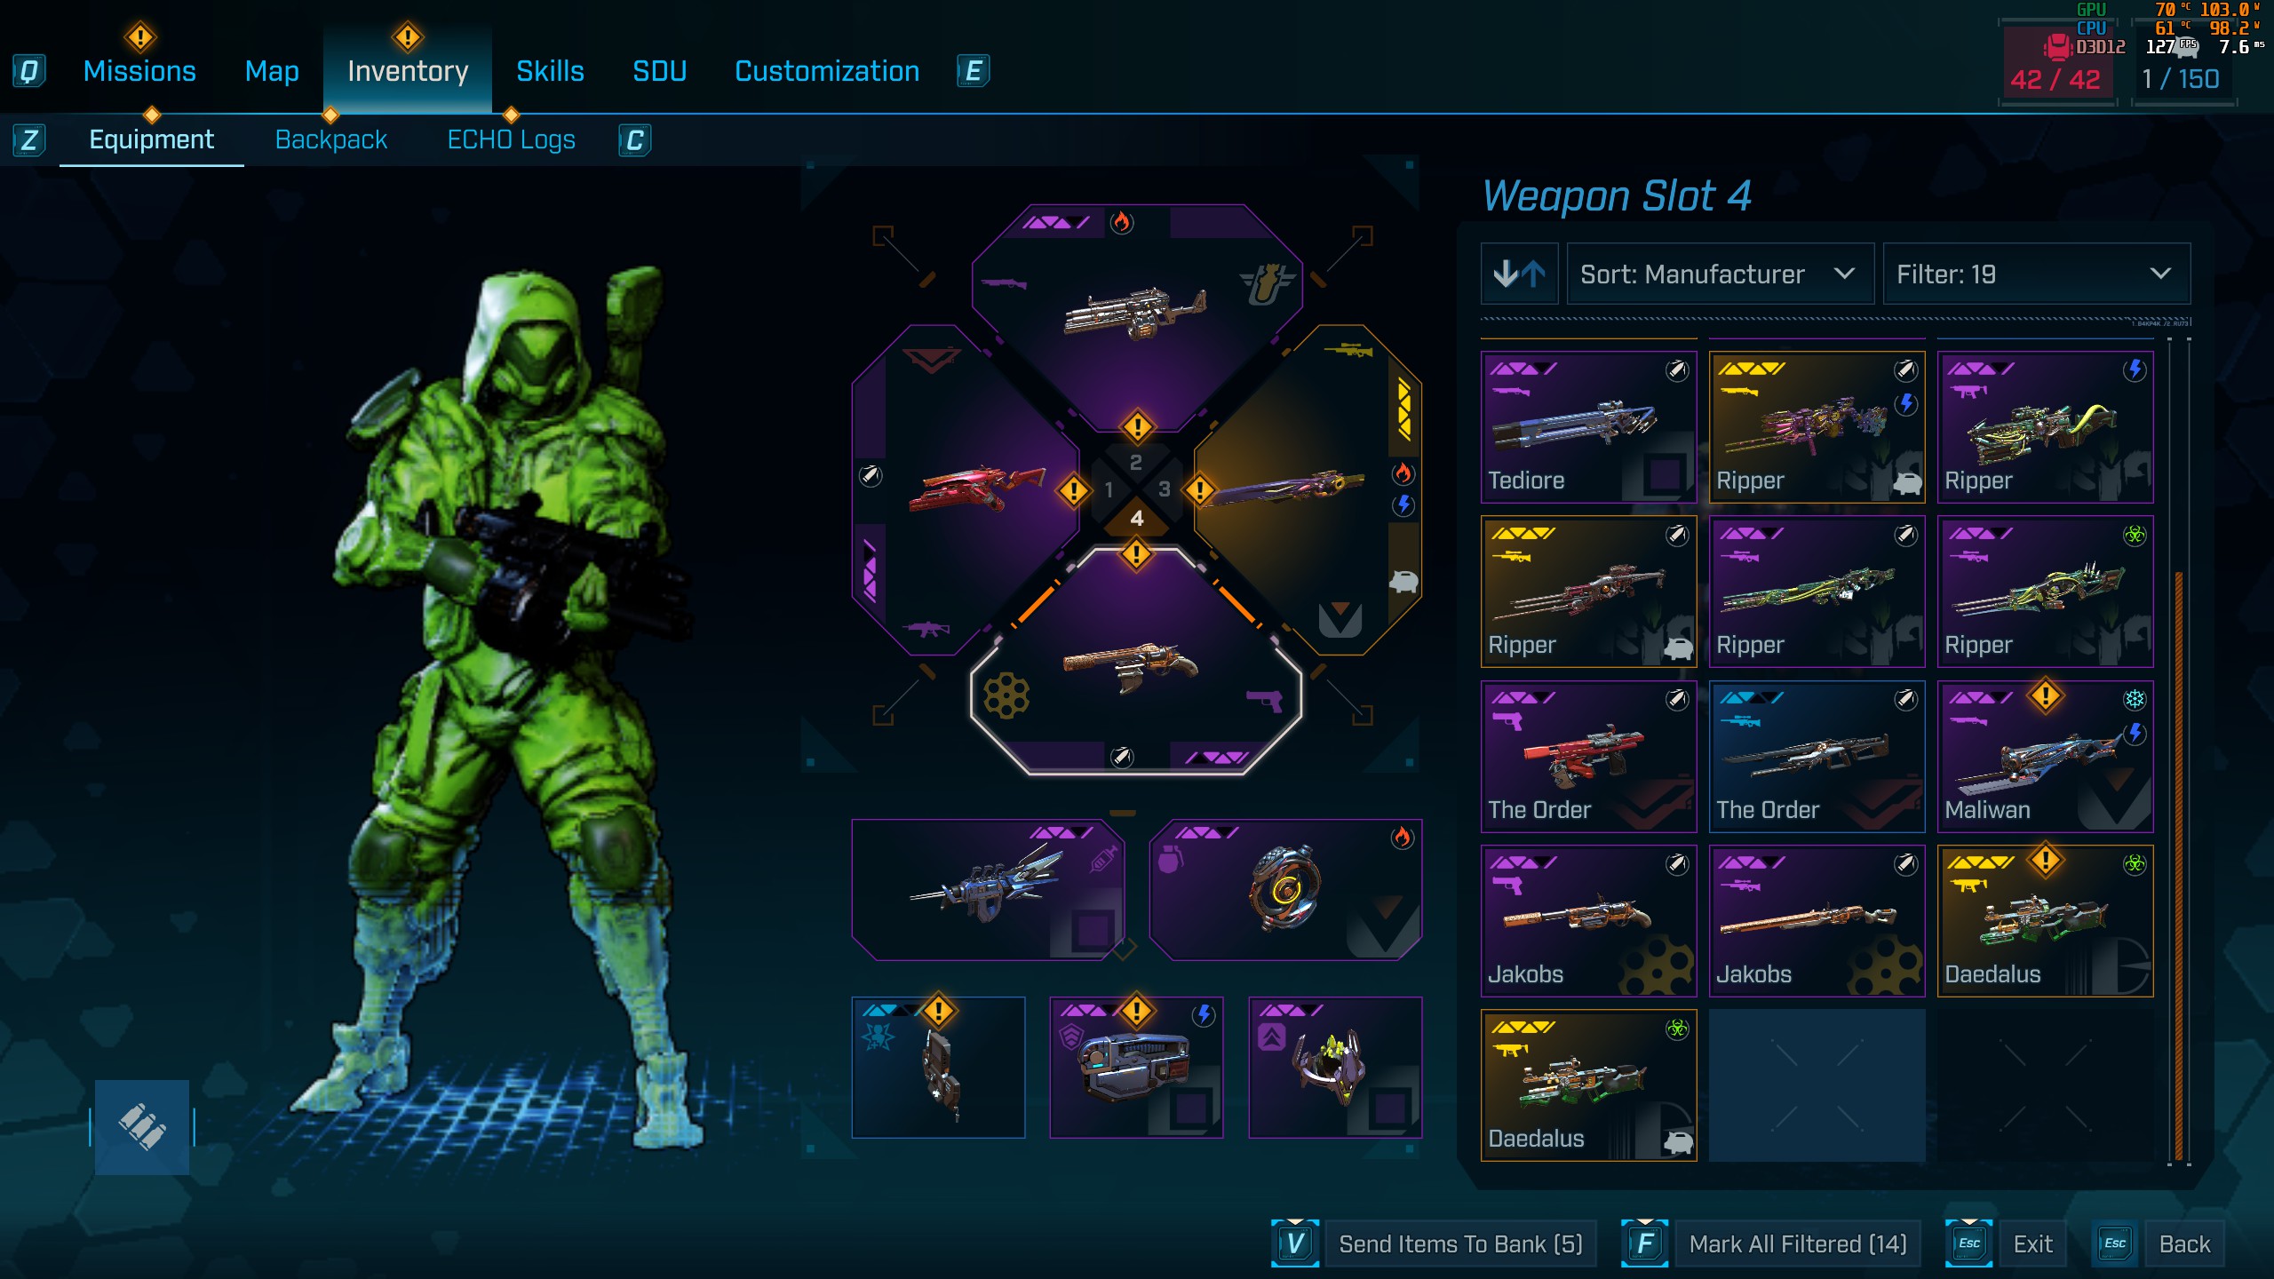The width and height of the screenshot is (2274, 1279).
Task: Open the Backpack sub-tab
Action: click(x=330, y=139)
